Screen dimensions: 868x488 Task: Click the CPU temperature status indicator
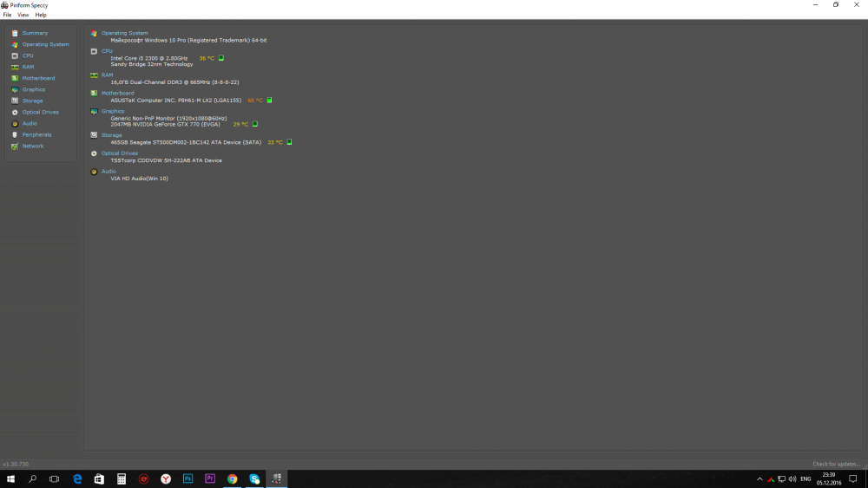[221, 58]
